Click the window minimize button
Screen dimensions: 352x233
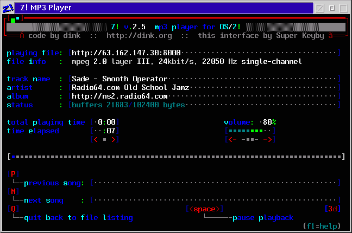point(332,8)
